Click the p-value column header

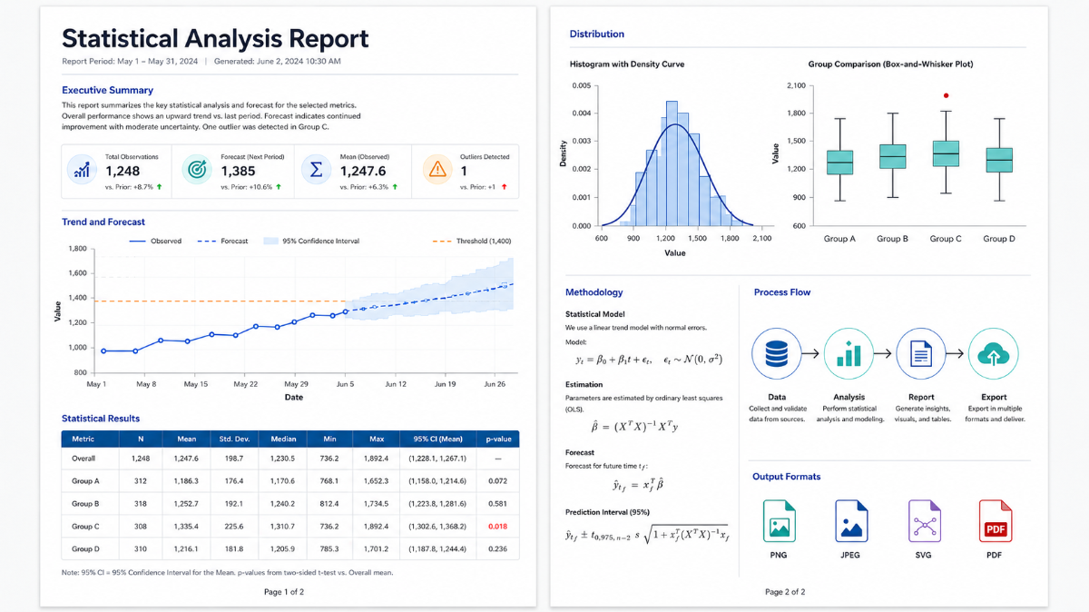pyautogui.click(x=498, y=439)
